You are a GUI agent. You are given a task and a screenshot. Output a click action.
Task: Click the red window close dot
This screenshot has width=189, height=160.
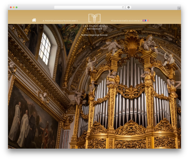click(11, 7)
